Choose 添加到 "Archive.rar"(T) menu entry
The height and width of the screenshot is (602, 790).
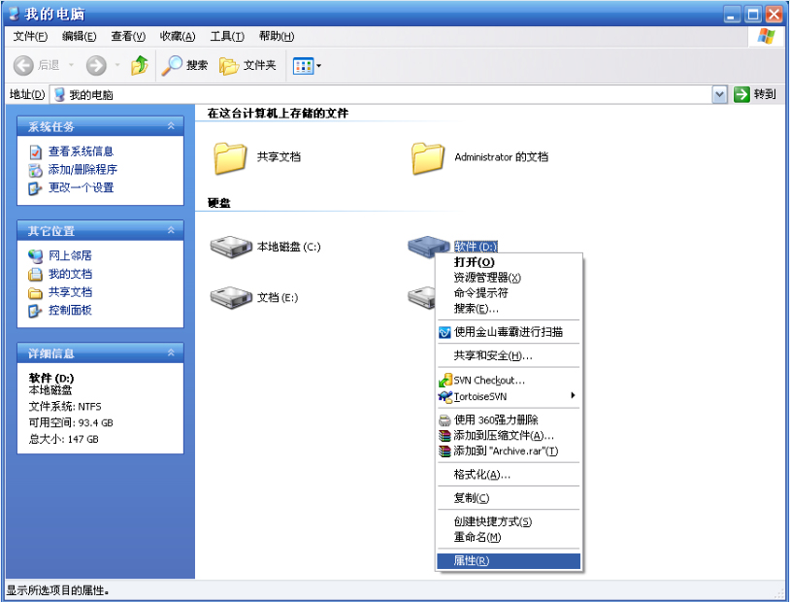509,451
